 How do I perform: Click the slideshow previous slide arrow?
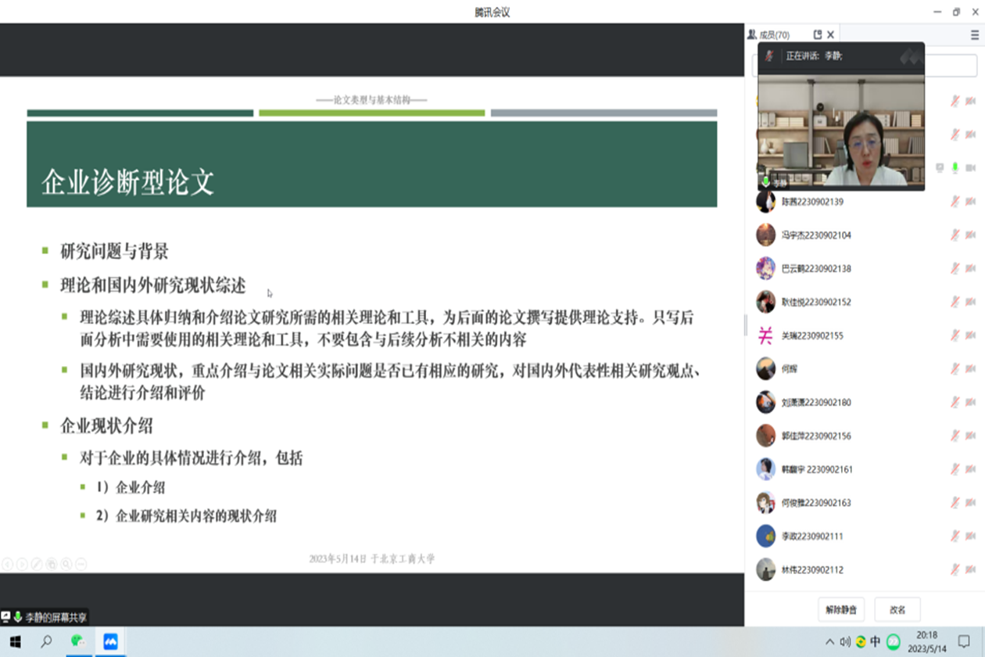(7, 563)
